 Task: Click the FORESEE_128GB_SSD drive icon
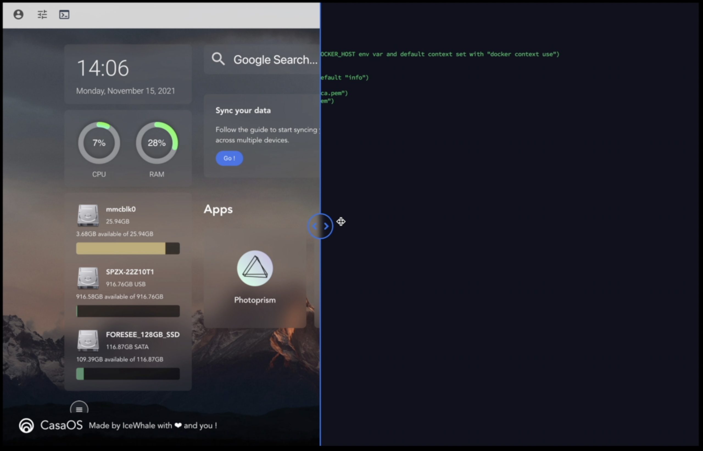(x=88, y=341)
